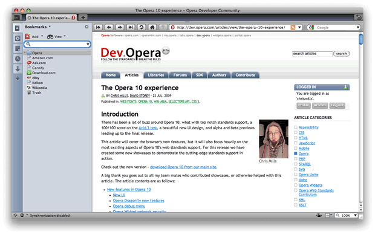Open the Bookmarks panel title dropdown
This screenshot has width=375, height=235.
coord(50,27)
